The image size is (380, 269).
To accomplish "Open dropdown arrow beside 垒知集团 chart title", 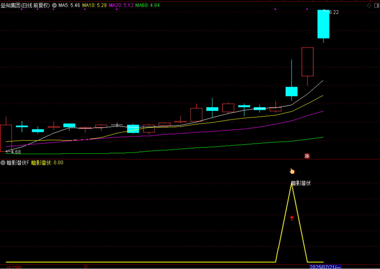I will [54, 6].
